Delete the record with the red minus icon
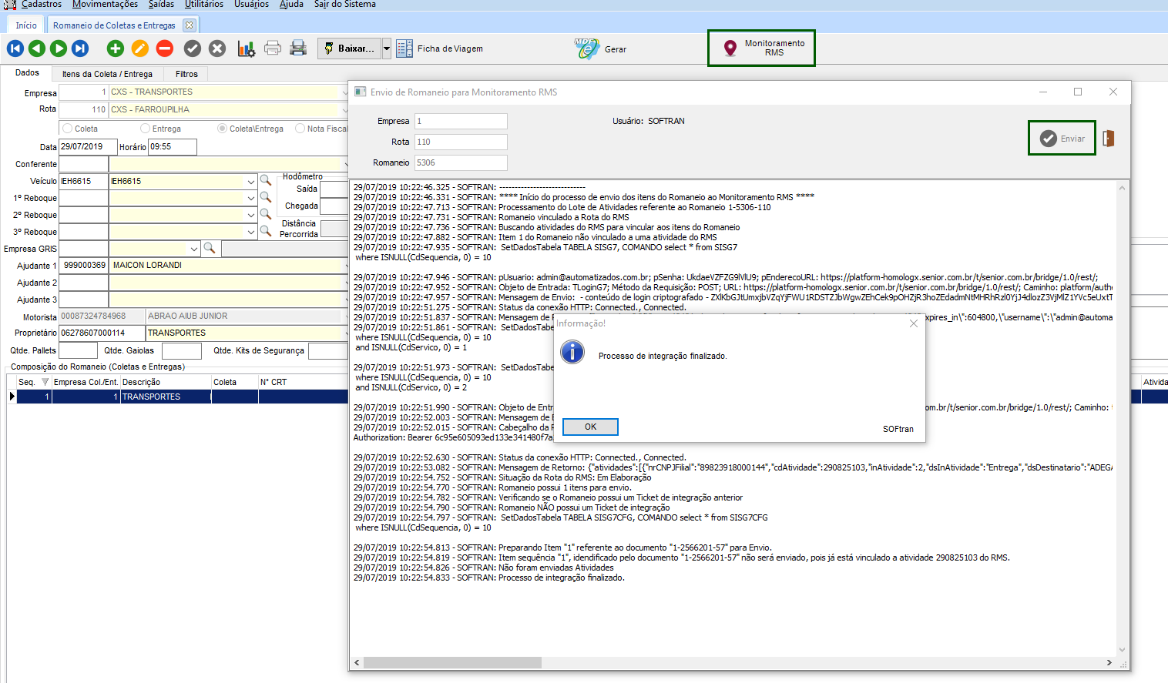This screenshot has height=683, width=1168. [x=165, y=49]
